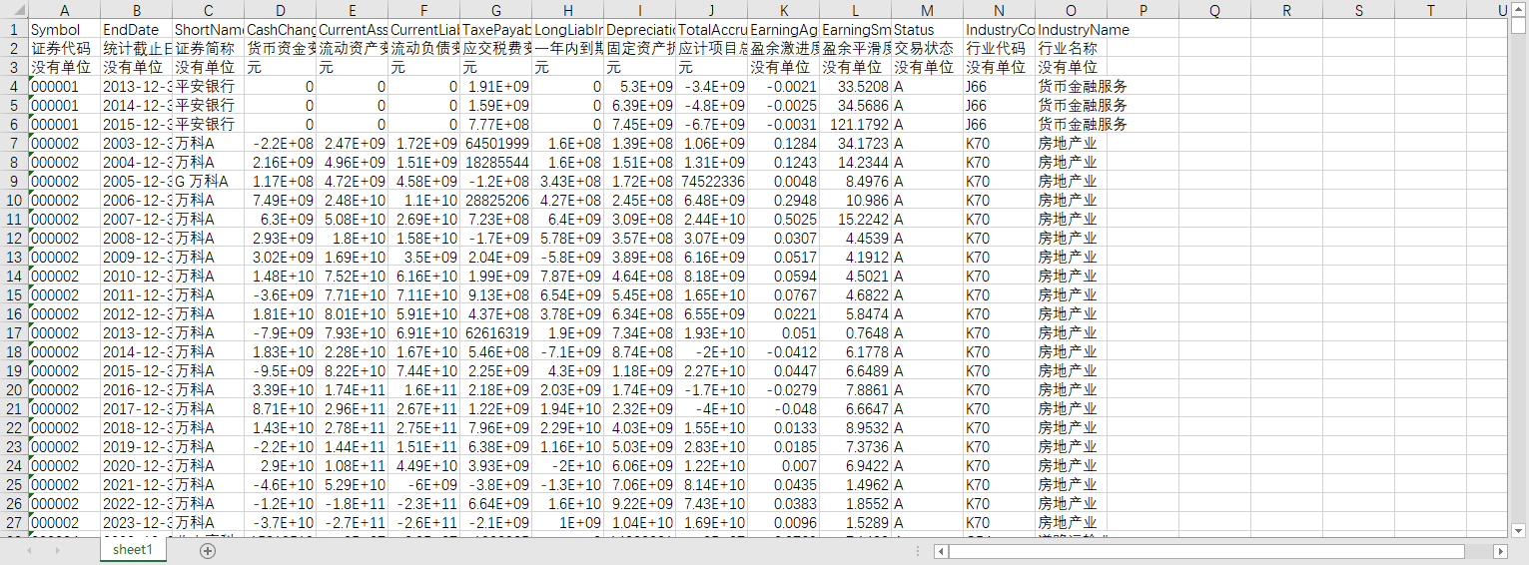Click the tab bar split handle dots
The height and width of the screenshot is (565, 1529).
(x=917, y=551)
